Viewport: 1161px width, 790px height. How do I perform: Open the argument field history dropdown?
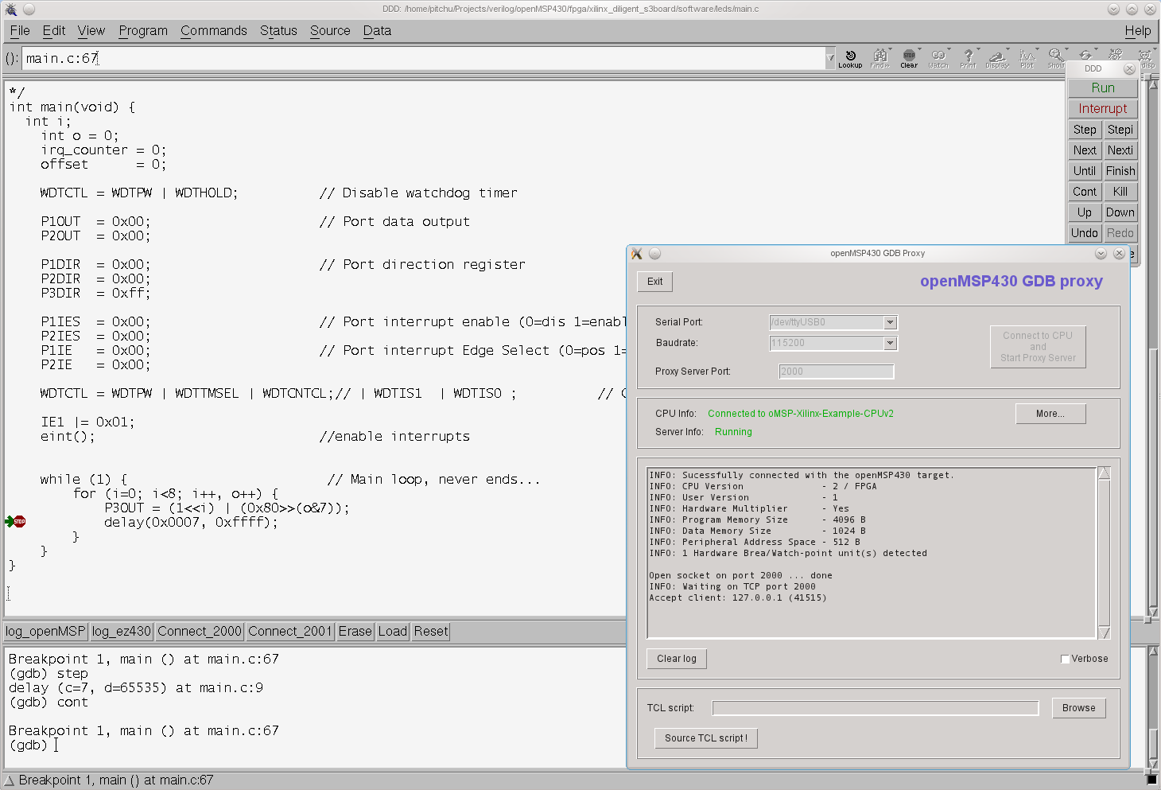[x=830, y=58]
